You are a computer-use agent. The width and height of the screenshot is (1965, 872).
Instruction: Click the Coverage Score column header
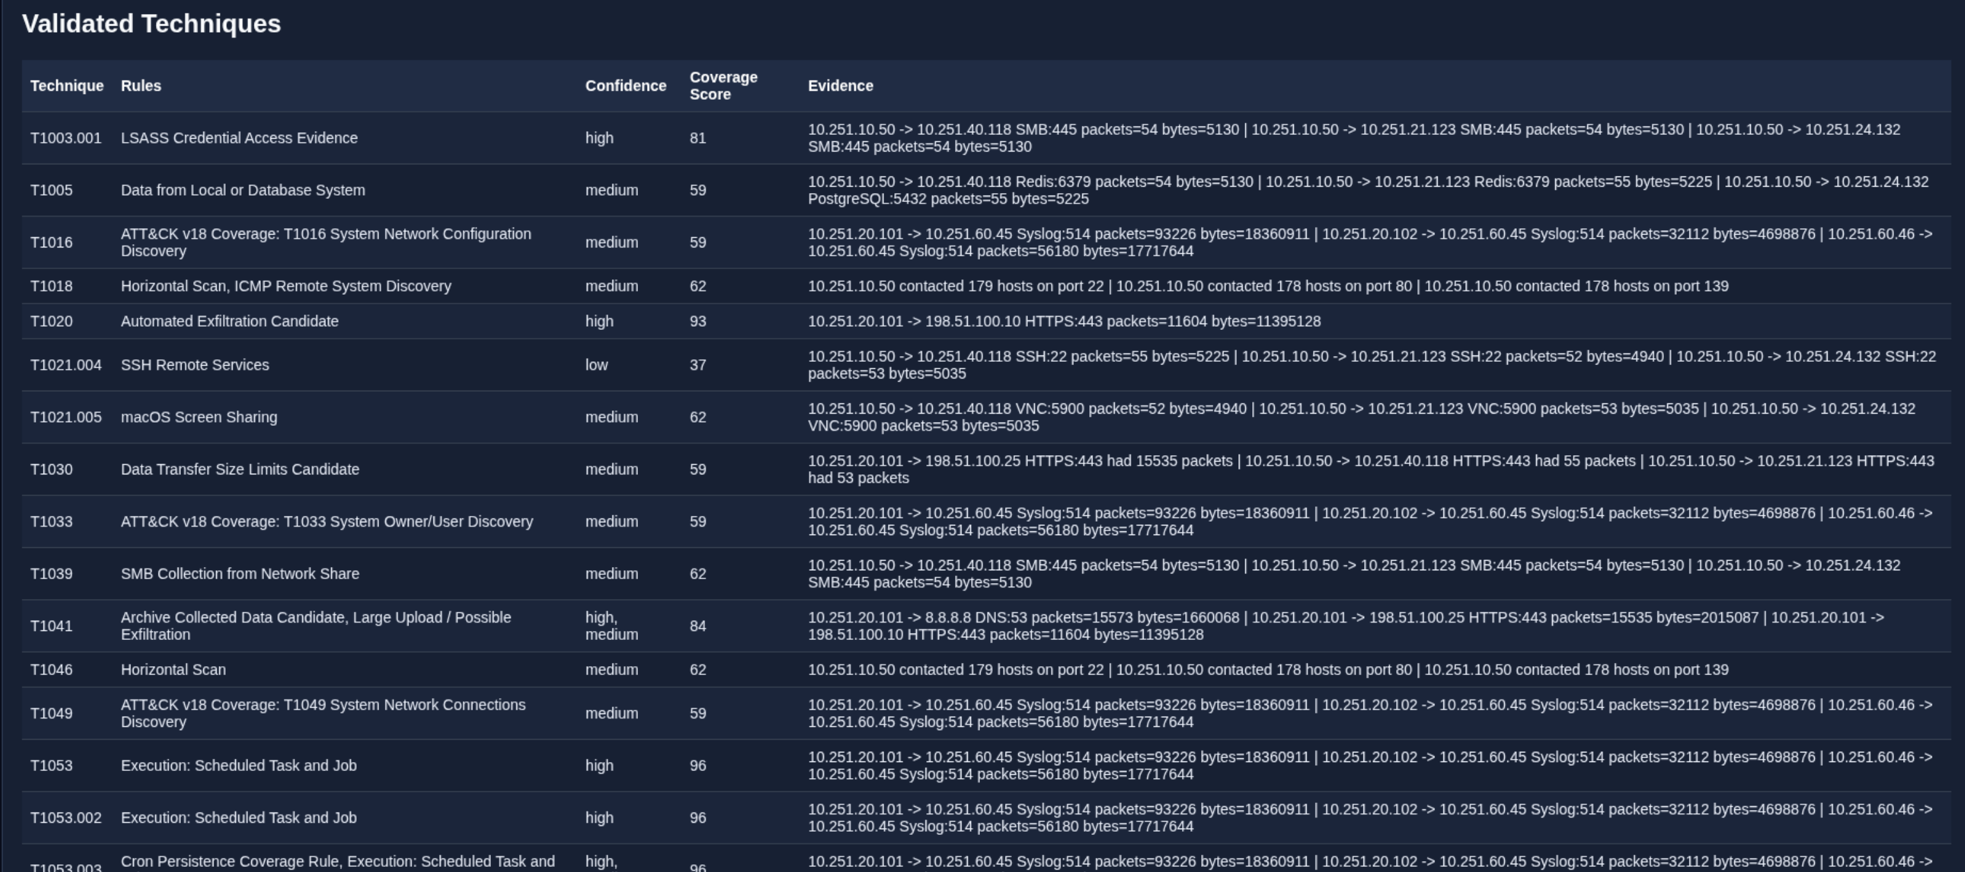tap(723, 86)
